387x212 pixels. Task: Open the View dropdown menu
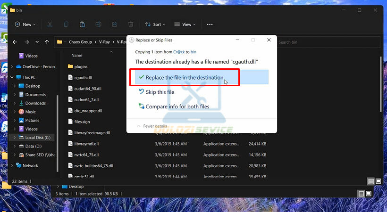[185, 24]
